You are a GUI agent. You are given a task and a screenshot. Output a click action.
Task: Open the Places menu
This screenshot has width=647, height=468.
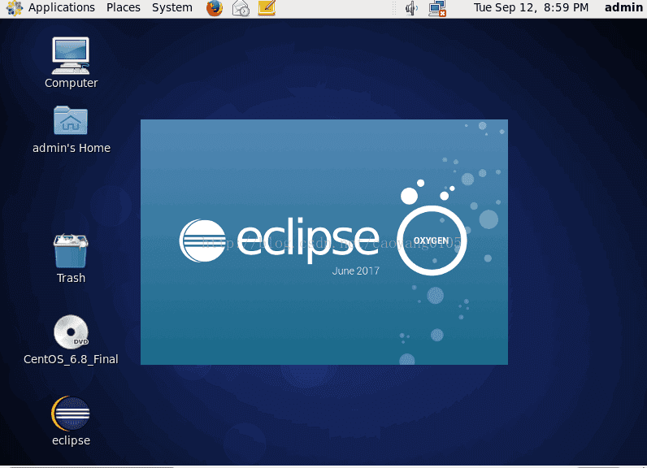pyautogui.click(x=124, y=8)
